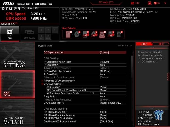The width and height of the screenshot is (170, 127).
Task: Click the clock icon beside the time
Action: (3, 8)
